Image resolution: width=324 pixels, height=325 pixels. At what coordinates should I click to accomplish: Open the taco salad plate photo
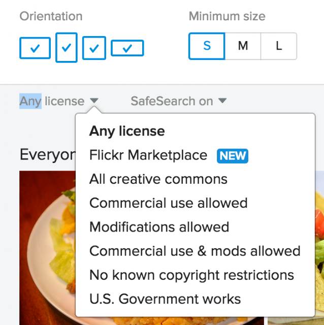click(x=47, y=248)
